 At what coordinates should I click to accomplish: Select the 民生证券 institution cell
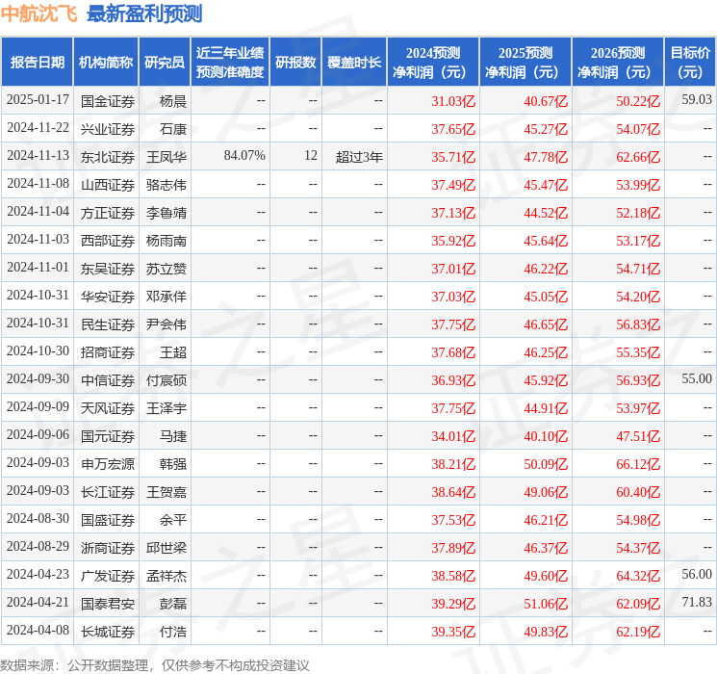pyautogui.click(x=106, y=324)
